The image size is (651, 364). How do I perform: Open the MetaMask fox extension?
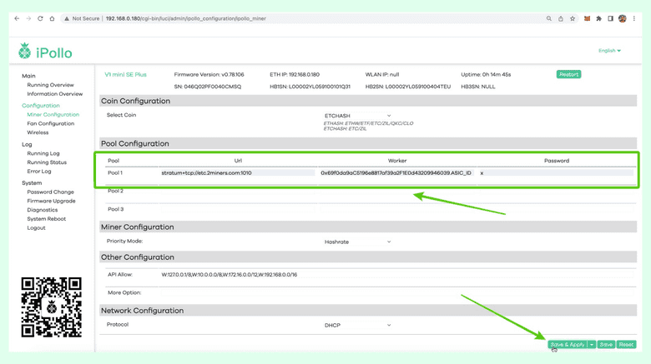pyautogui.click(x=587, y=18)
